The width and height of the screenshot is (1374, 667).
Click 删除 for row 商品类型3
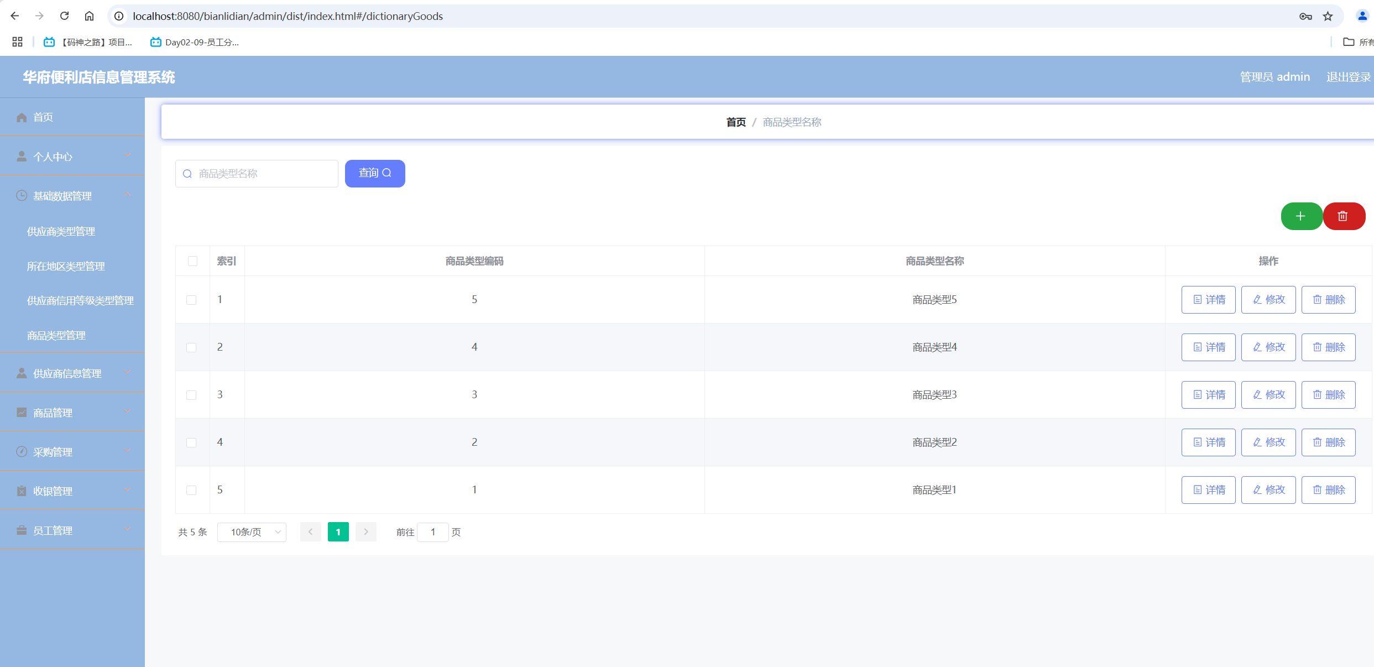pyautogui.click(x=1329, y=395)
